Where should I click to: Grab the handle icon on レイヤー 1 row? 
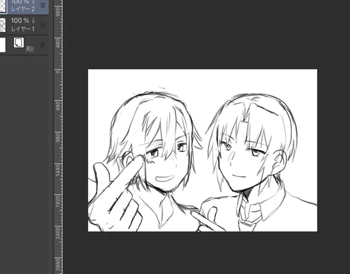coord(43,25)
